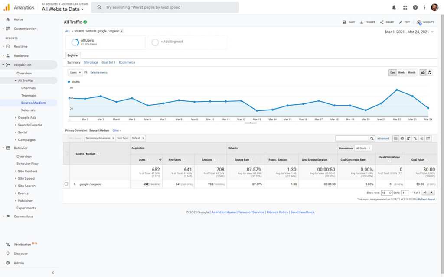Click Select a metric link
This screenshot has width=444, height=277.
99,73
